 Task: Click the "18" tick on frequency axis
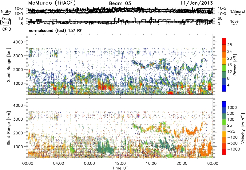click(x=21, y=18)
